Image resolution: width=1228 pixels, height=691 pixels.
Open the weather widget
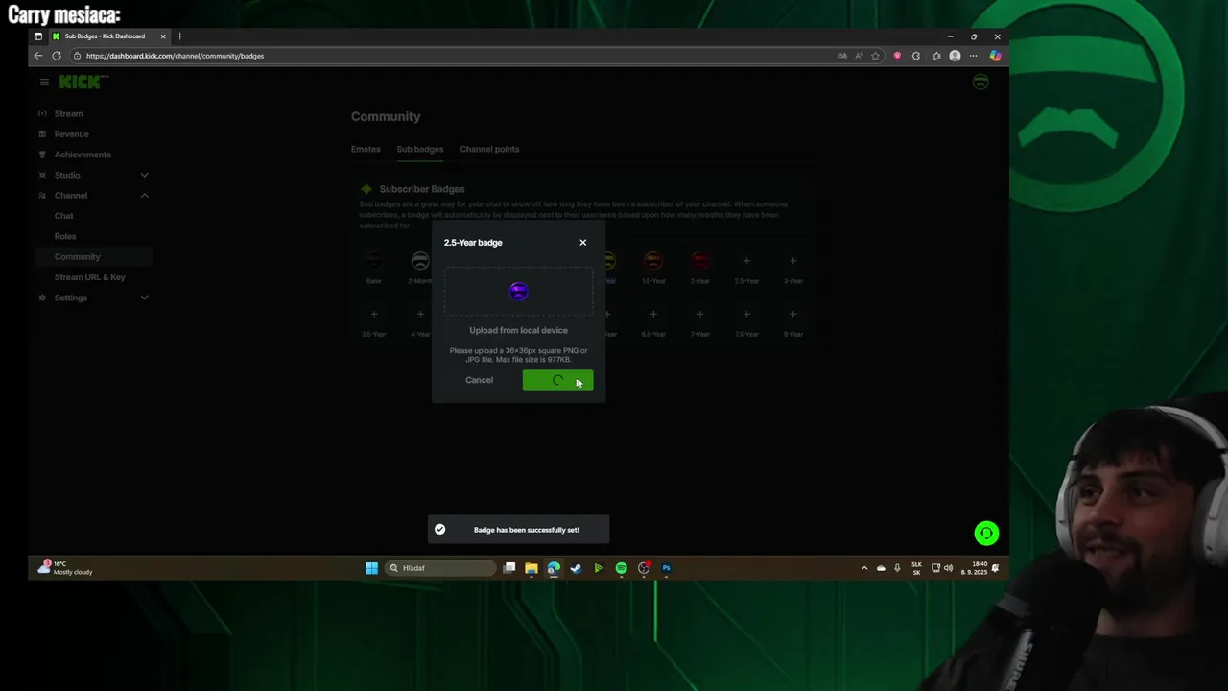(x=65, y=568)
